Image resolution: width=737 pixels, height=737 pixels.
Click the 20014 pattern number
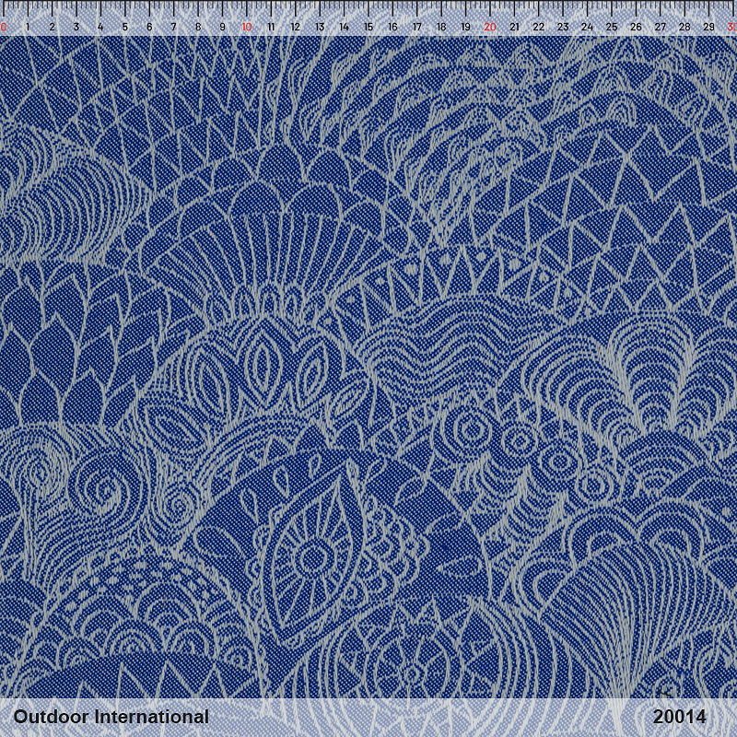679,717
